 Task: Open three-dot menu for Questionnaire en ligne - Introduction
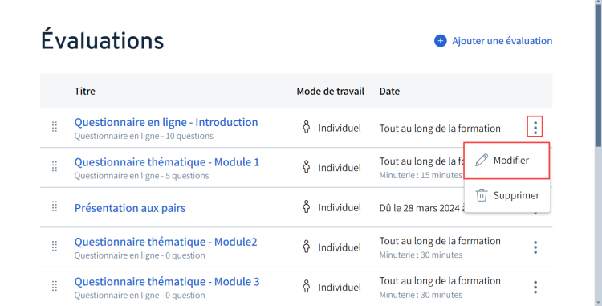click(x=535, y=127)
